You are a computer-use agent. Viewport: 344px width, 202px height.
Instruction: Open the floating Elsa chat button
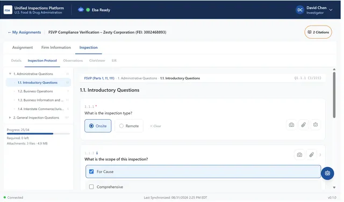327,174
